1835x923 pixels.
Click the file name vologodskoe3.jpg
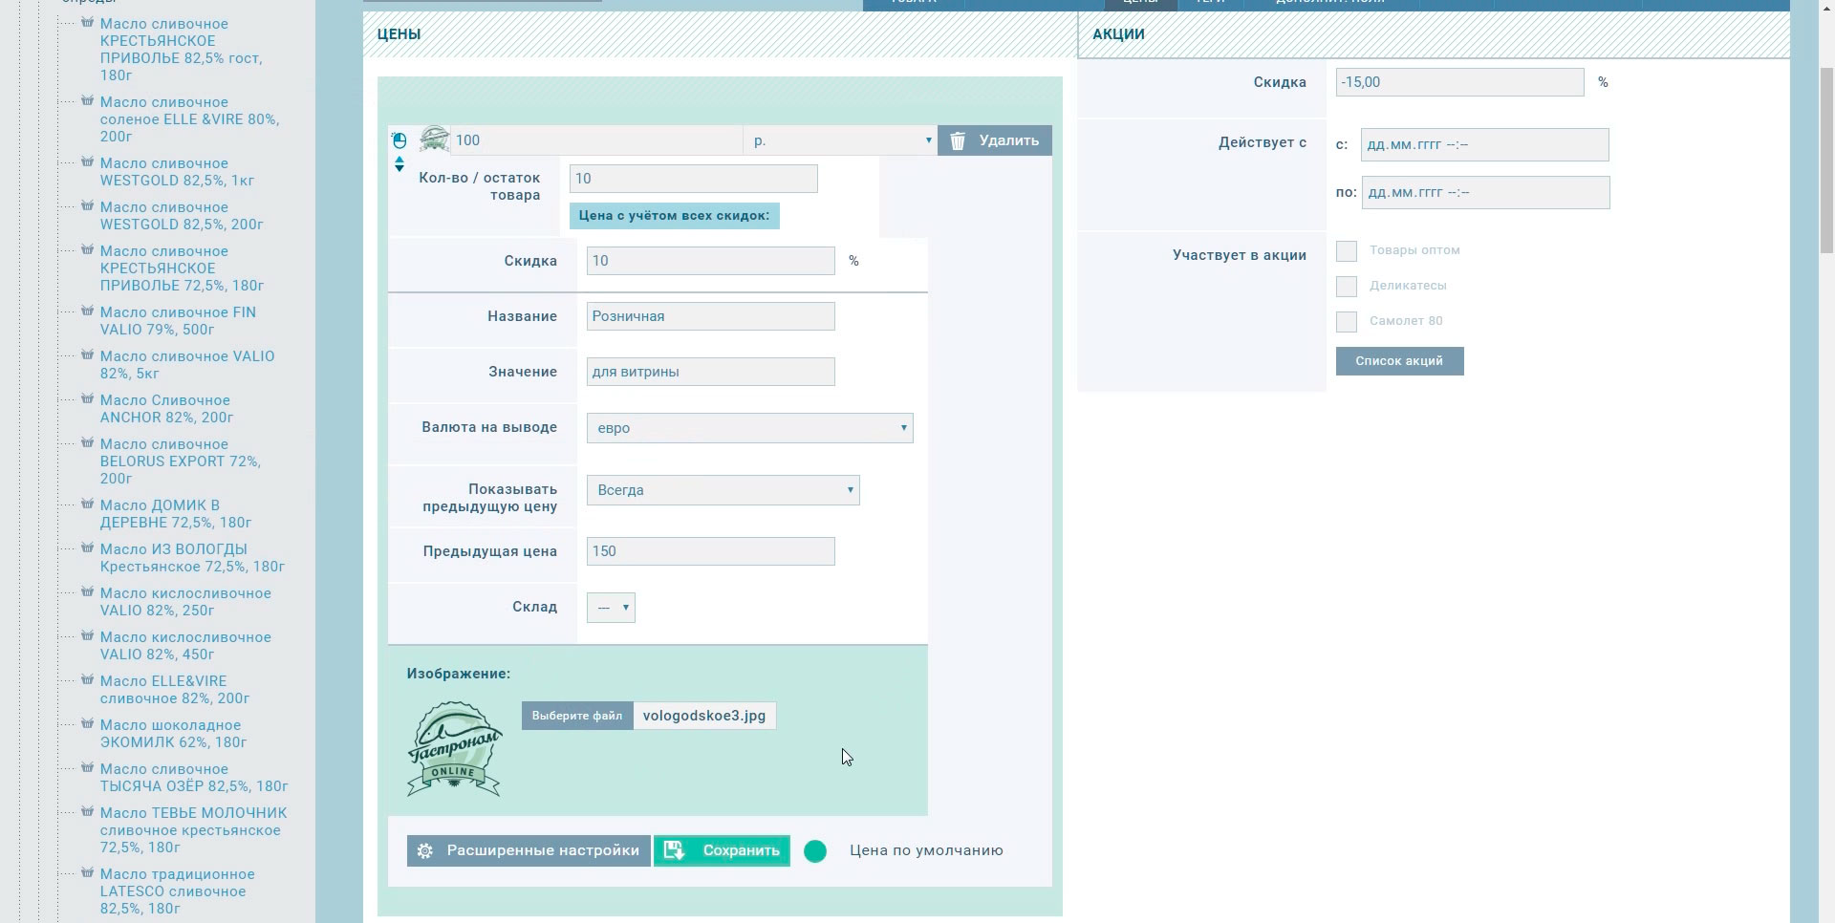point(704,716)
